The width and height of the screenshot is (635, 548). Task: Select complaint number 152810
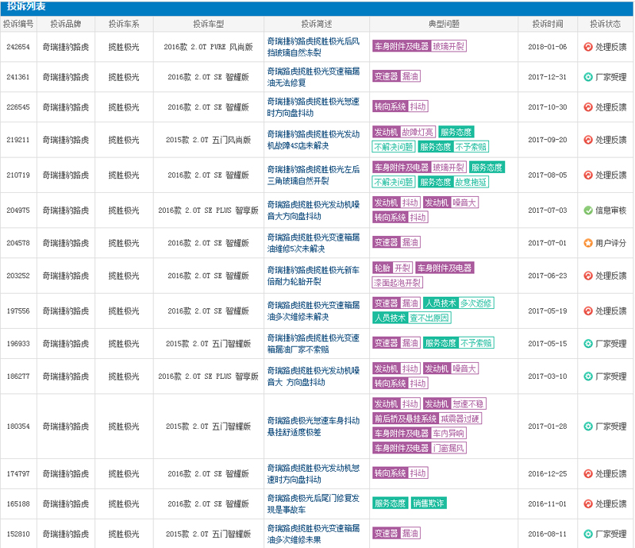coord(18,534)
